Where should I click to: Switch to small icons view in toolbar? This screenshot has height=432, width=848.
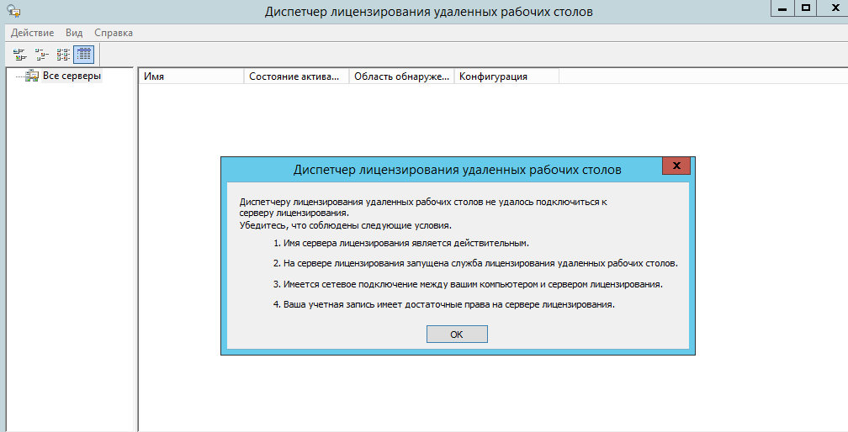(41, 55)
